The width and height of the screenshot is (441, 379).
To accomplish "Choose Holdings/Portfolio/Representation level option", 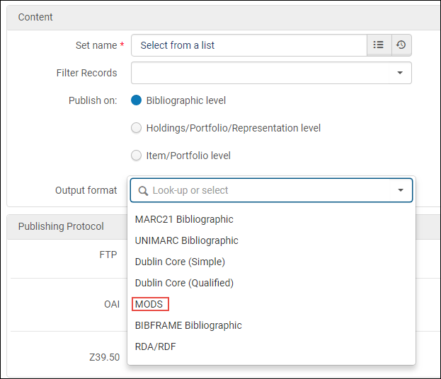I will point(137,128).
